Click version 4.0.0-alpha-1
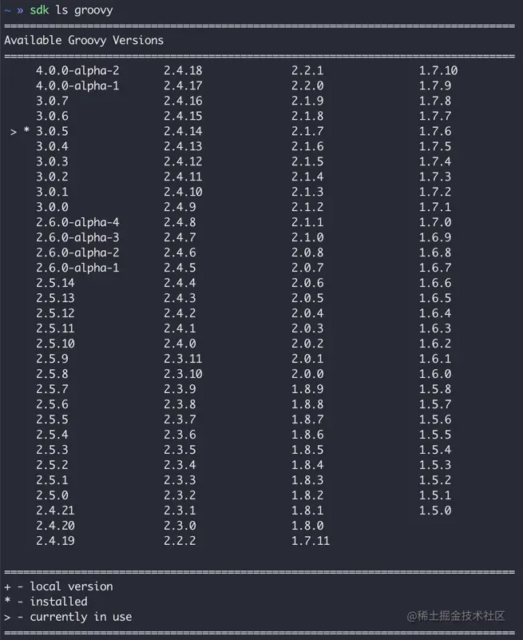The height and width of the screenshot is (640, 523). [77, 85]
